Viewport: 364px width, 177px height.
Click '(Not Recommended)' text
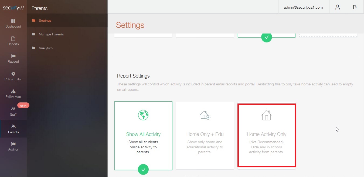[x=267, y=142]
